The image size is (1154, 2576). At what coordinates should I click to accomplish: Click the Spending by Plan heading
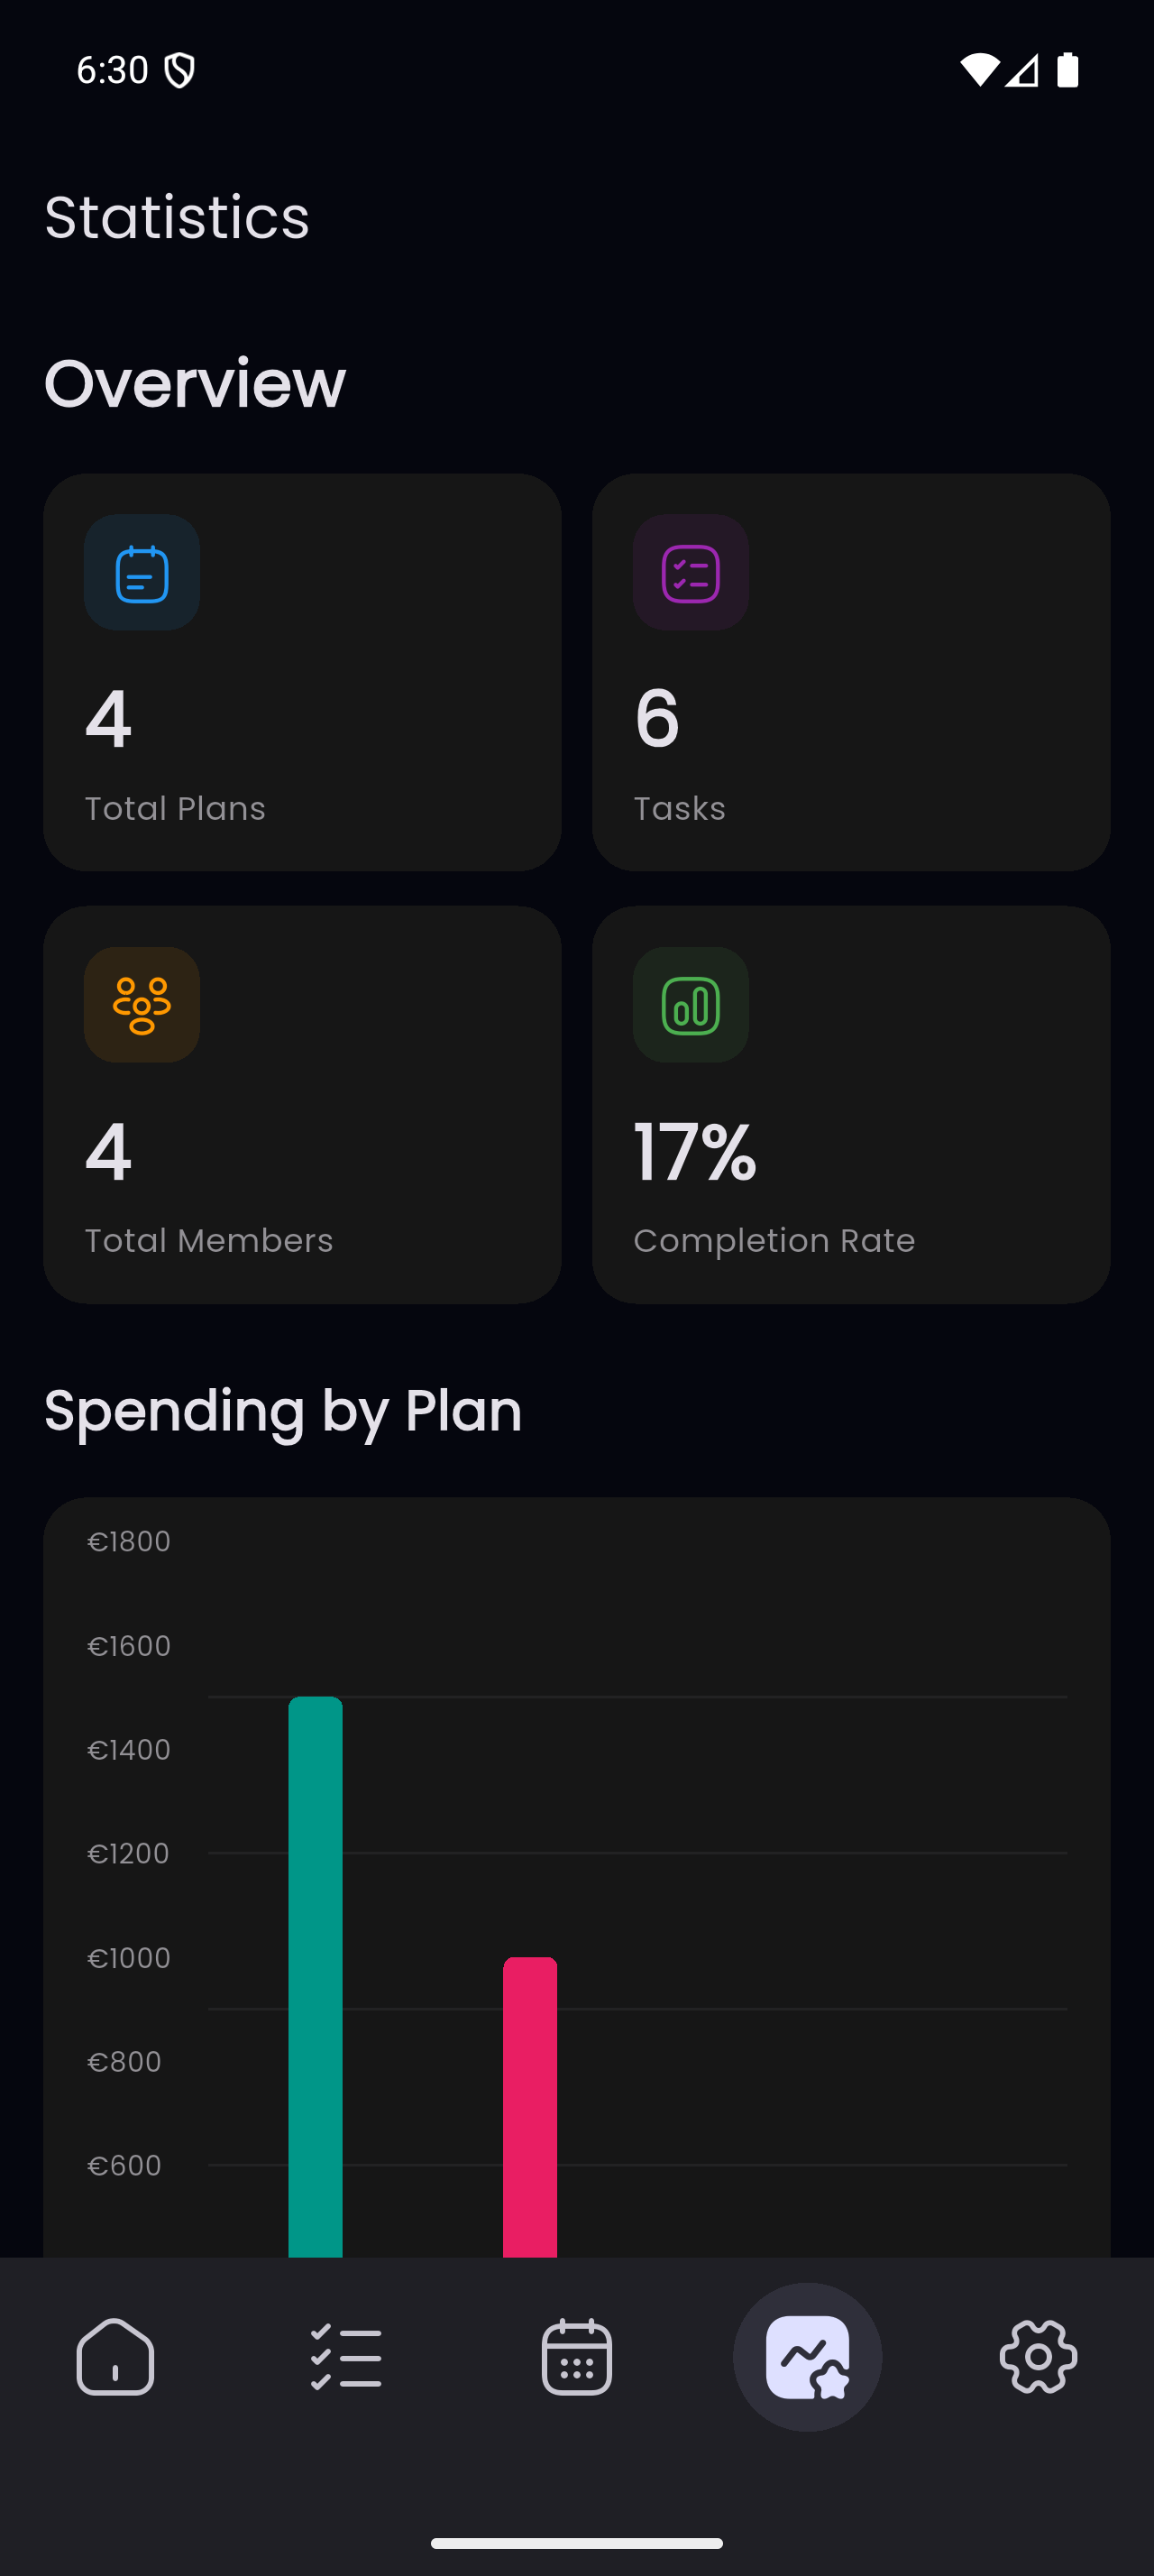tap(283, 1411)
